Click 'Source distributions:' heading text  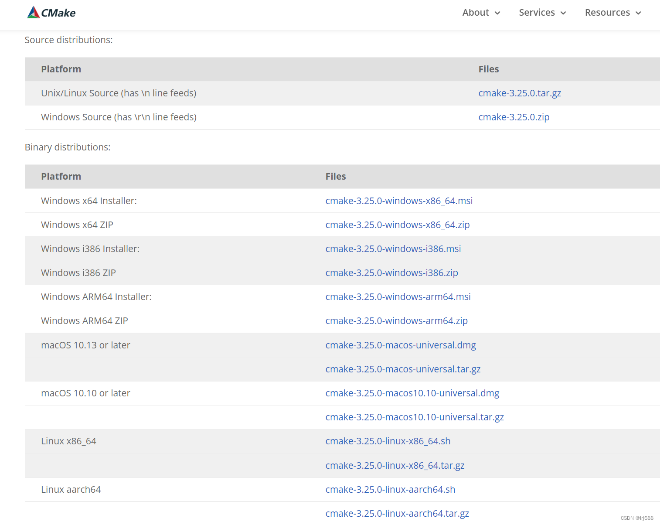coord(68,40)
